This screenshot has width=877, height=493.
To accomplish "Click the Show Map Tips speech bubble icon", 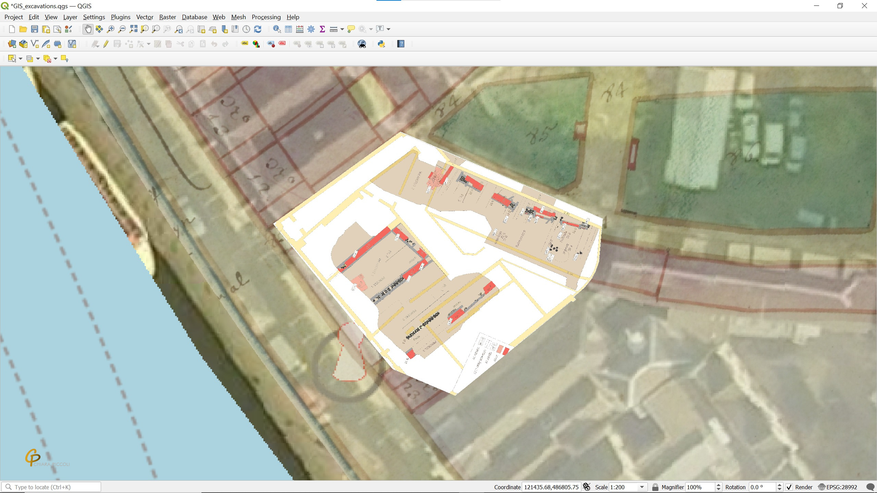I will 351,29.
